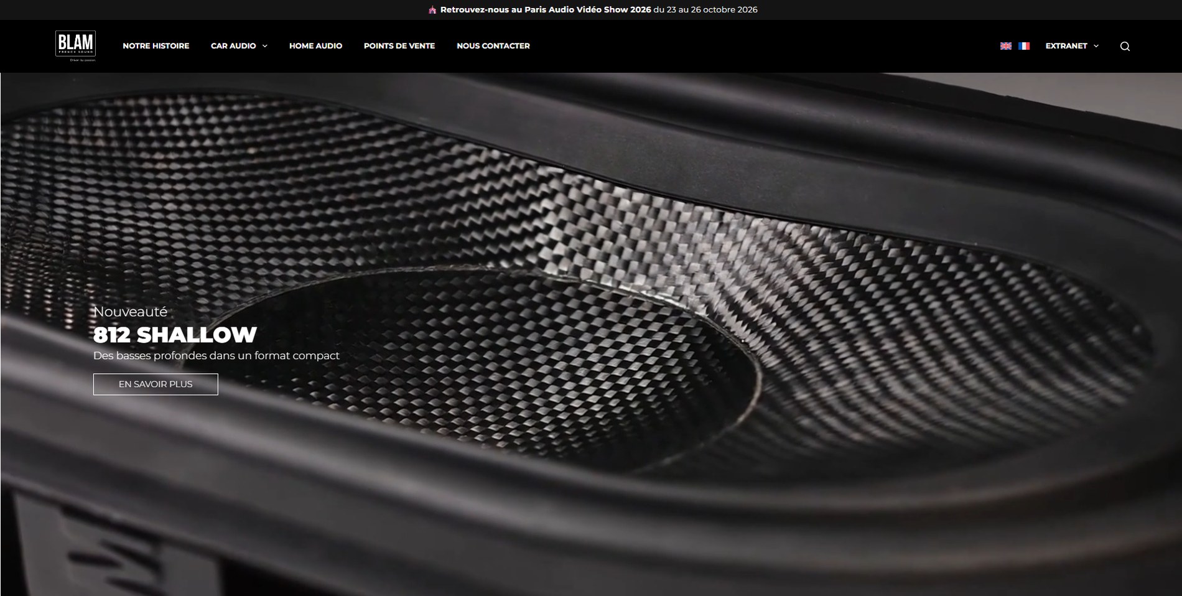This screenshot has width=1182, height=596.
Task: Click the 812 SHALLOW headline
Action: (x=175, y=335)
